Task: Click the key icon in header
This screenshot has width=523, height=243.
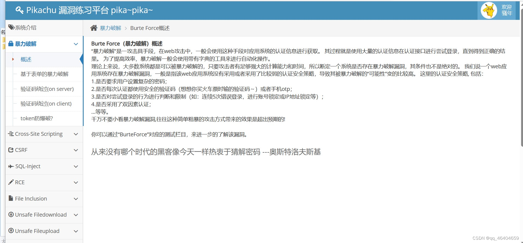Action: 20,10
